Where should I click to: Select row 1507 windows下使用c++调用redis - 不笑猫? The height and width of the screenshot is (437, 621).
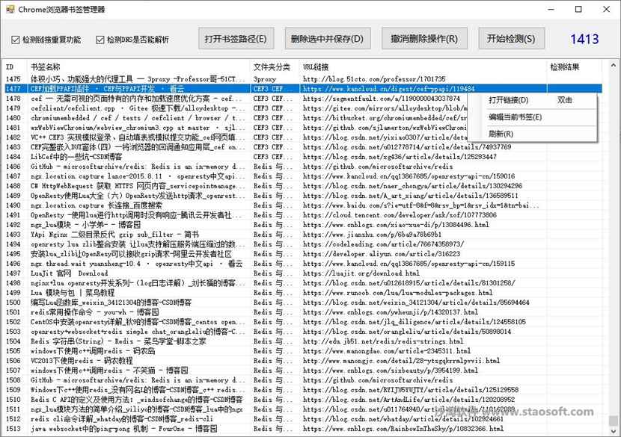(302, 371)
